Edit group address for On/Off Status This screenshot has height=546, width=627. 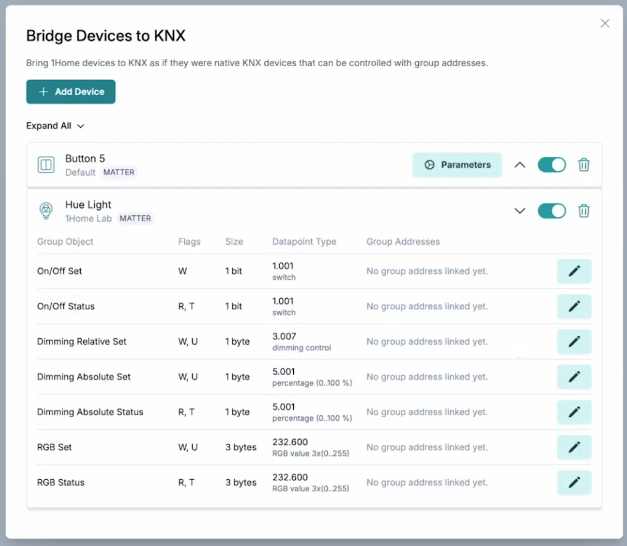point(574,307)
